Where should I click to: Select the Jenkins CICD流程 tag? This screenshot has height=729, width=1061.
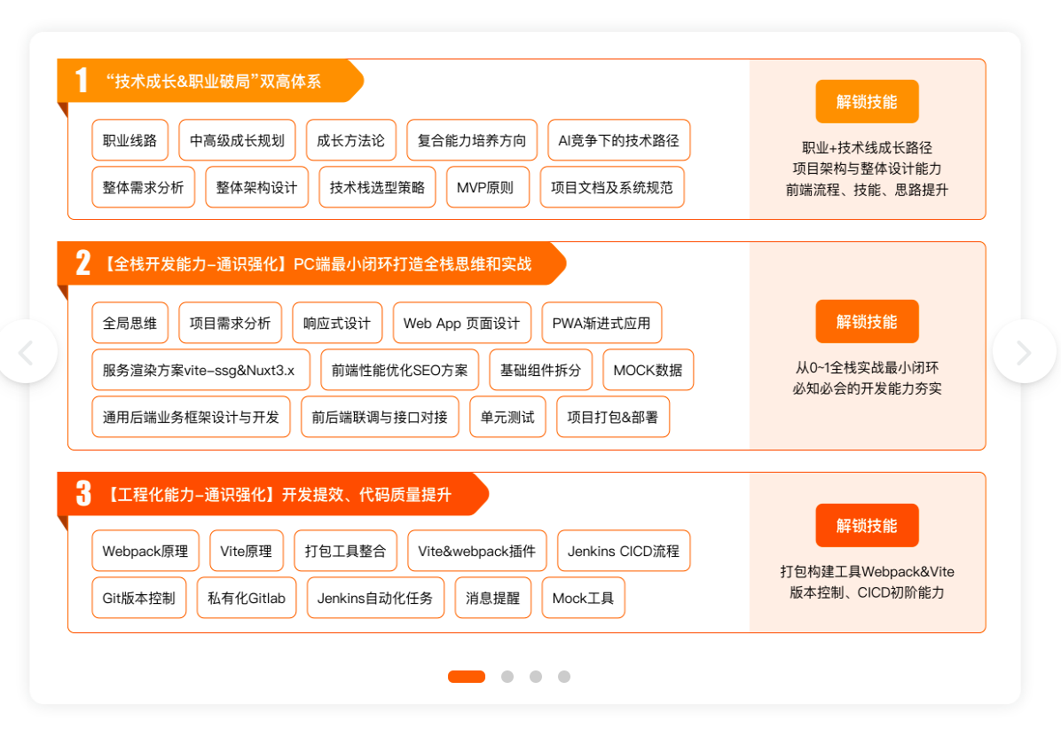coord(623,551)
